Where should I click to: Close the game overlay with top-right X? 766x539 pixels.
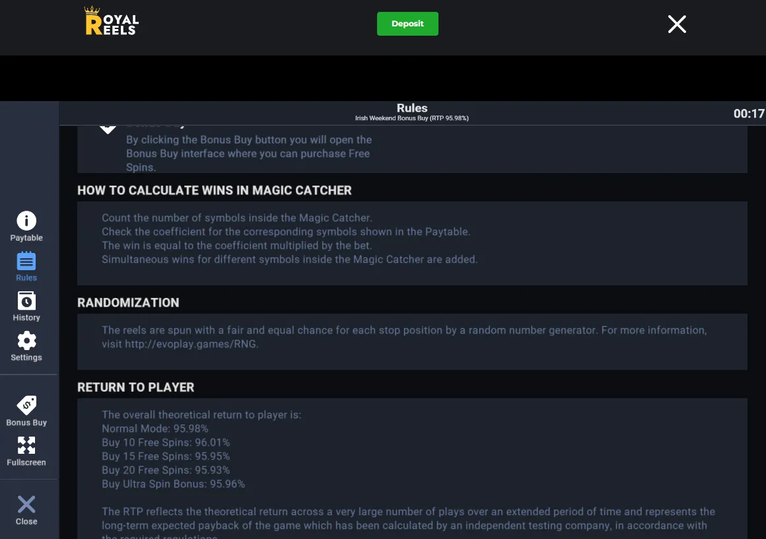click(x=677, y=24)
